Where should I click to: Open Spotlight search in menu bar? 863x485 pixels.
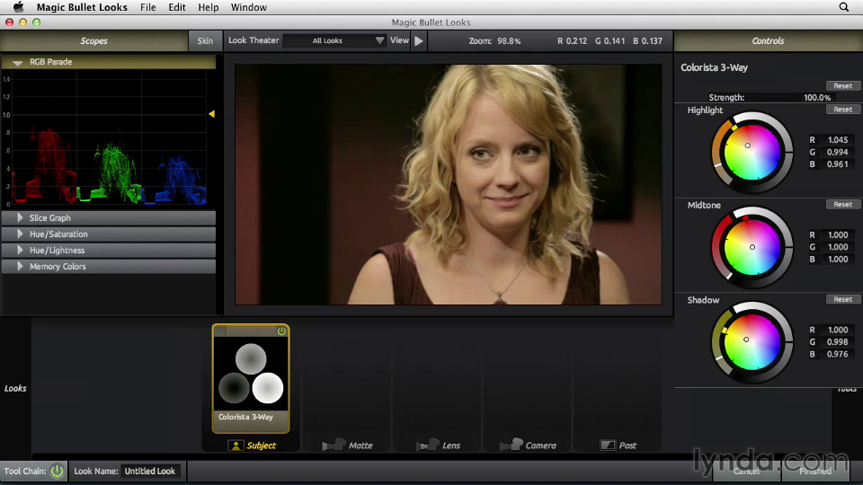click(x=844, y=7)
